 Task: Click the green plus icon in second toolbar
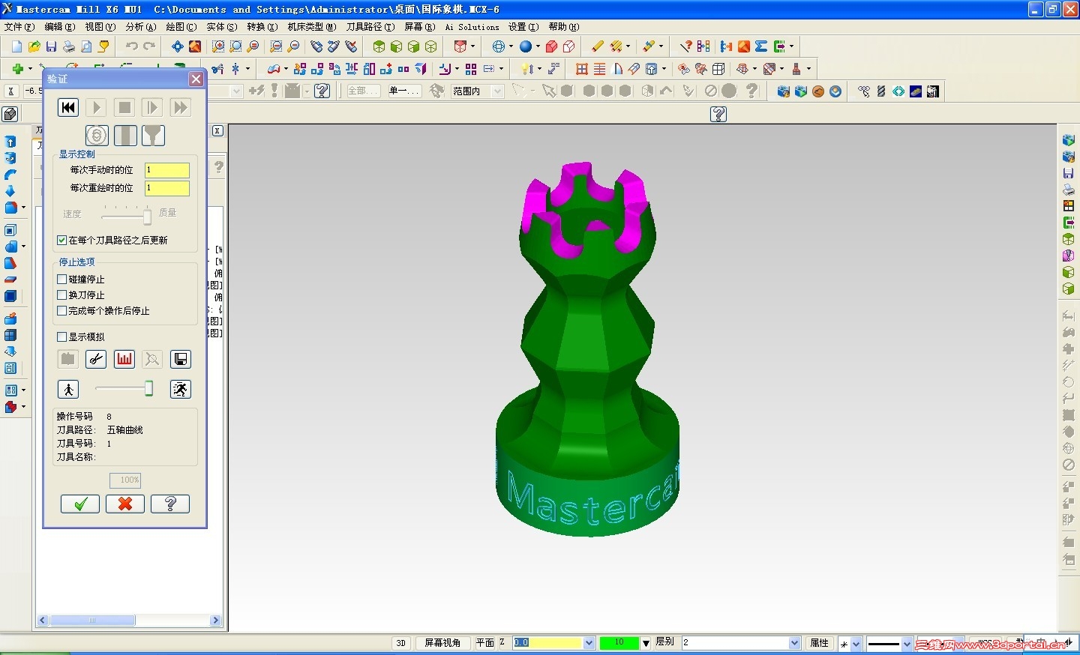click(17, 69)
